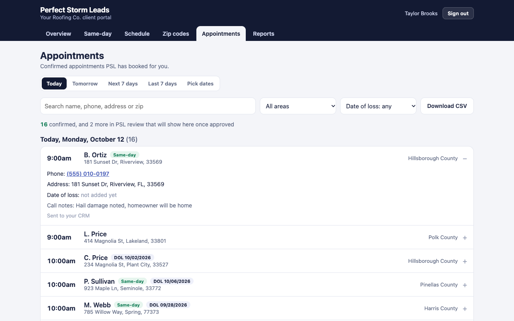Click the '16 confirmed' status line
514x321 pixels.
[x=137, y=124]
